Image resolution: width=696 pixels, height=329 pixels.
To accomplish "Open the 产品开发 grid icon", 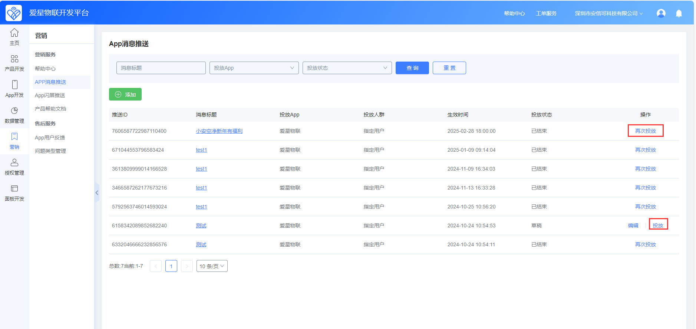I will pos(14,59).
